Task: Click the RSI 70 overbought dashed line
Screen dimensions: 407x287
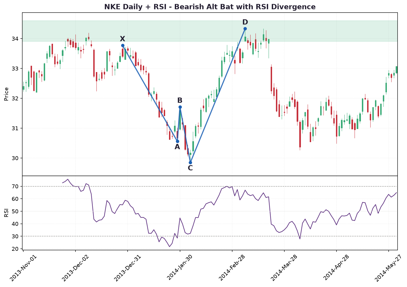Action: (210, 186)
